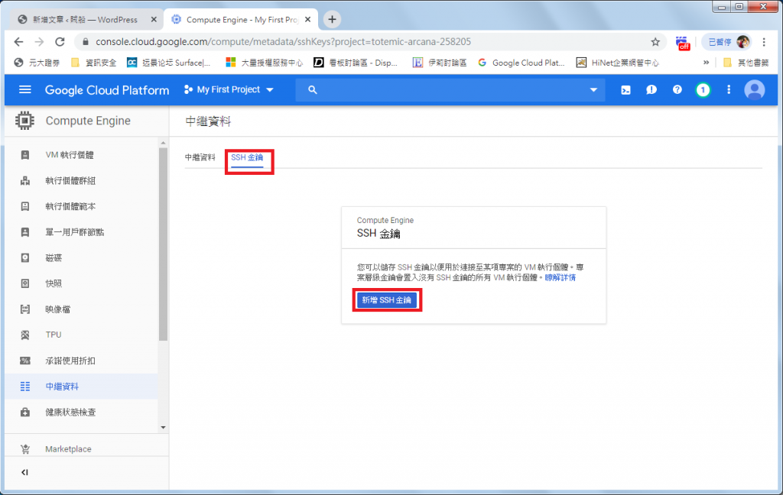Show more bookmarks with the chevron
Viewport: 783px width, 495px height.
[706, 63]
